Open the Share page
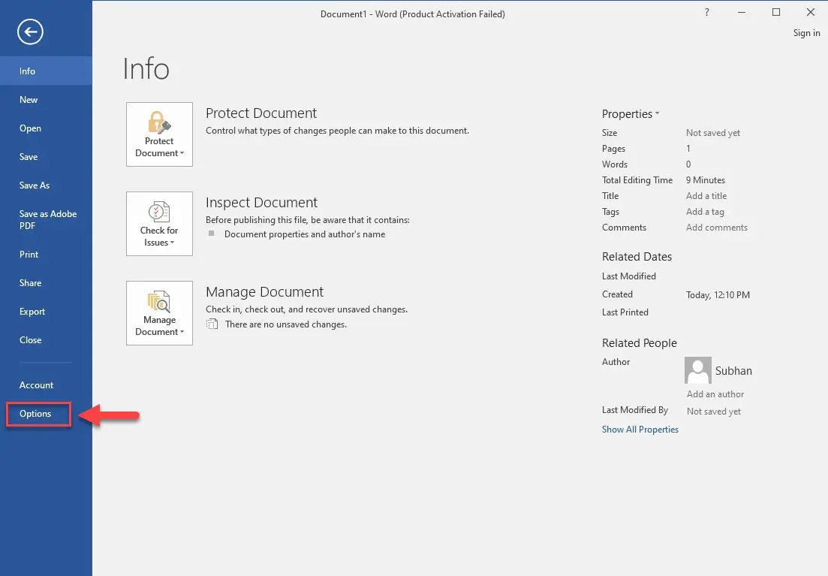 click(x=46, y=282)
